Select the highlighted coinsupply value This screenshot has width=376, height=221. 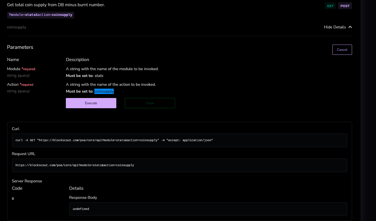104,91
